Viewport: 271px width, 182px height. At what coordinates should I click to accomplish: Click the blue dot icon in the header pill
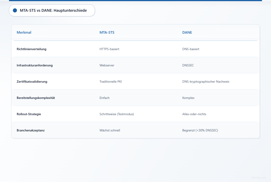(14, 10)
